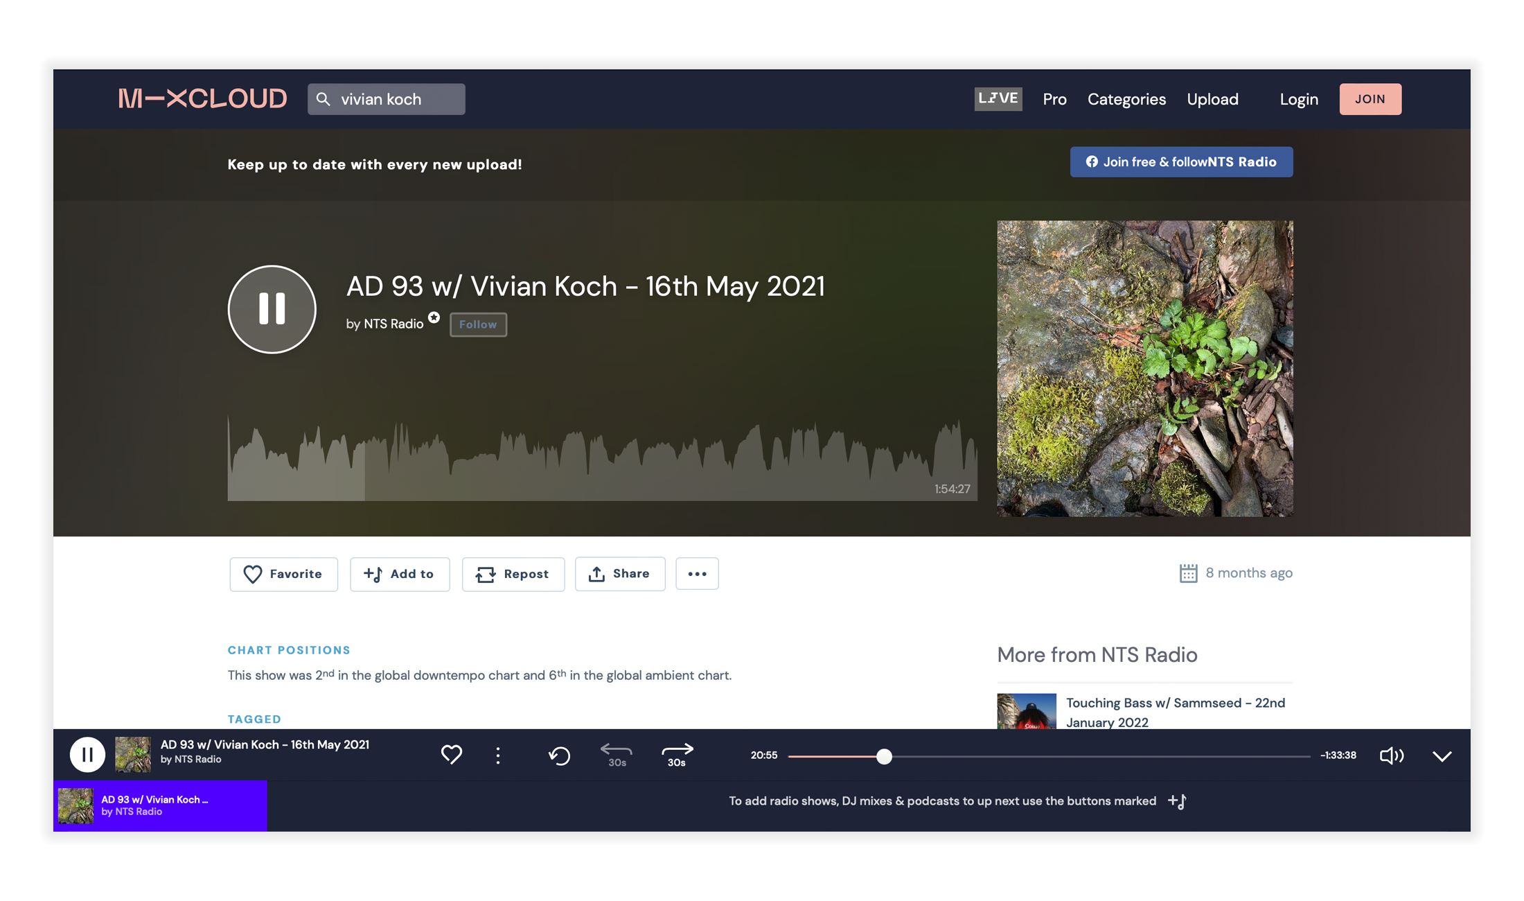Open the Pro menu item
This screenshot has height=901, width=1524.
(1054, 99)
